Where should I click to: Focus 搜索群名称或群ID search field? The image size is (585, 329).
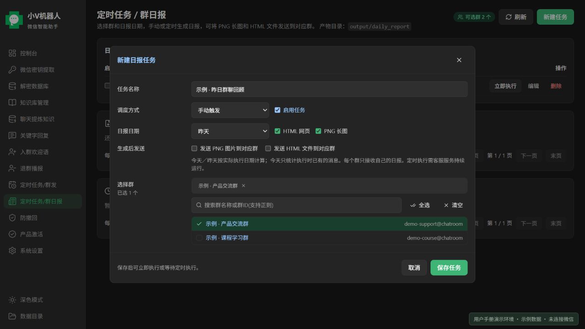point(297,205)
